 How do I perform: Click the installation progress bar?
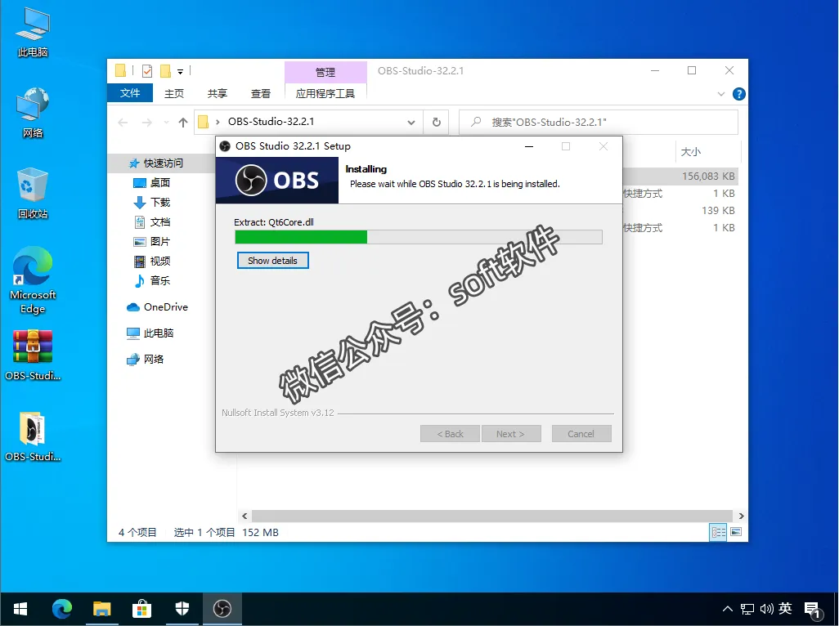click(419, 237)
